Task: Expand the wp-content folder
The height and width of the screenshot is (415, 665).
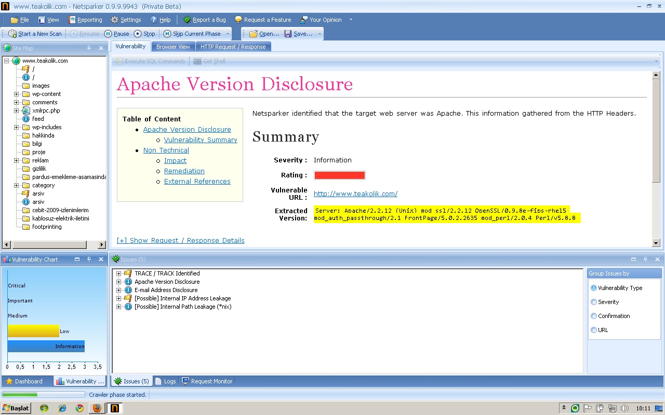Action: click(x=16, y=94)
